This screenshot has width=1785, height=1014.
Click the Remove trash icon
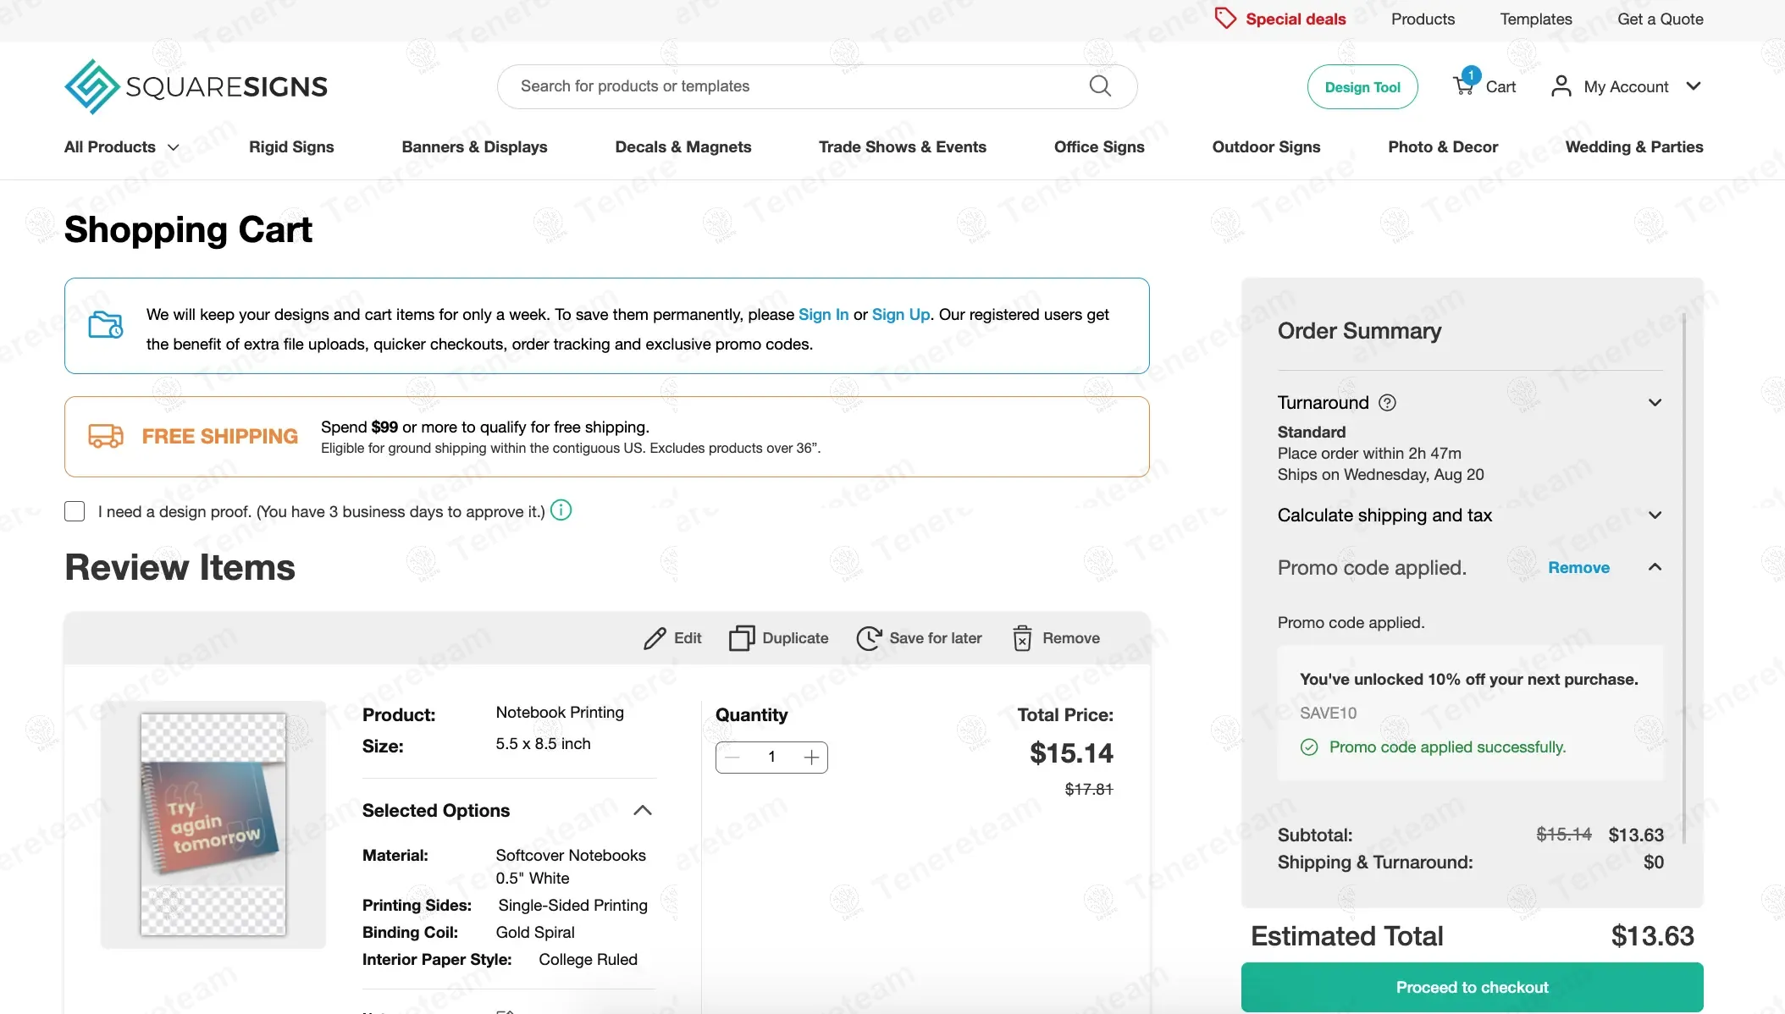click(x=1022, y=638)
